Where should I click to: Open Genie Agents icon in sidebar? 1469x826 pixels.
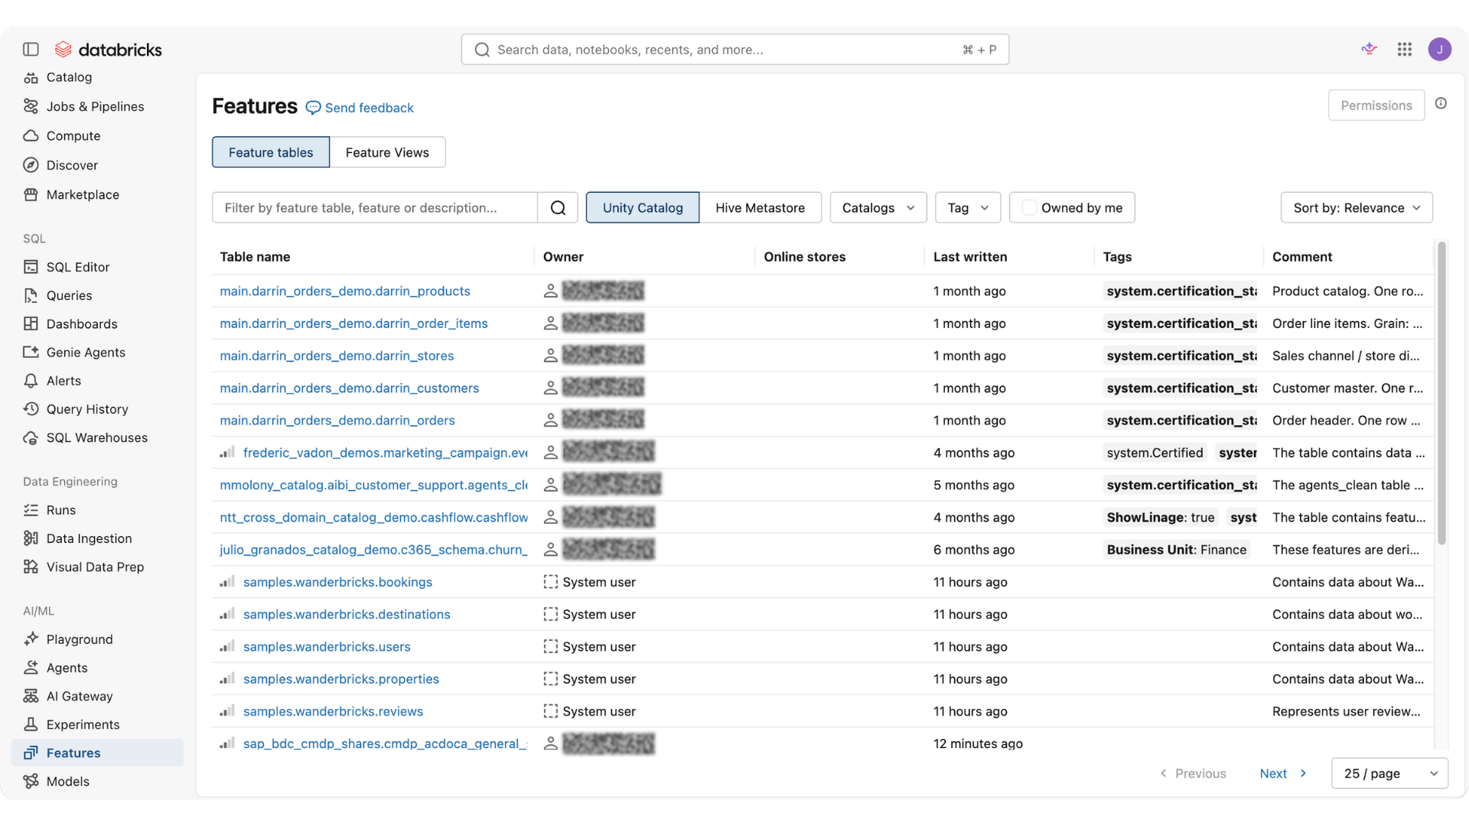coord(31,353)
